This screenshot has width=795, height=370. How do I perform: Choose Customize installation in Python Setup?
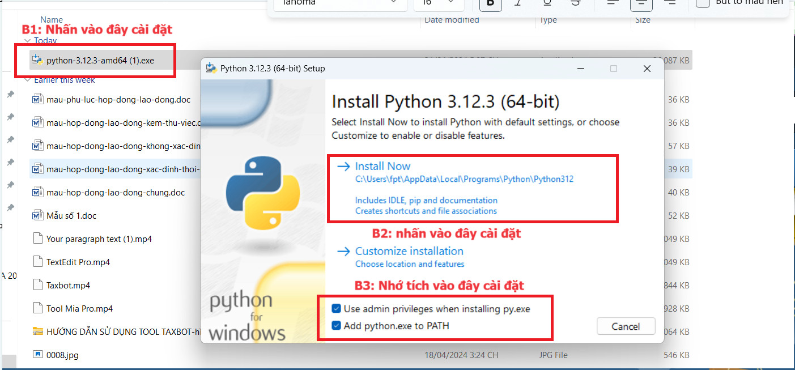click(409, 251)
